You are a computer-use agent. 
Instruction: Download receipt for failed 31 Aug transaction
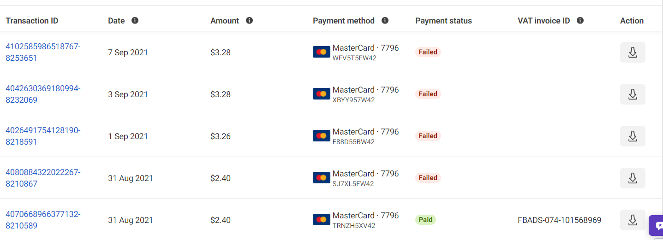pyautogui.click(x=633, y=178)
